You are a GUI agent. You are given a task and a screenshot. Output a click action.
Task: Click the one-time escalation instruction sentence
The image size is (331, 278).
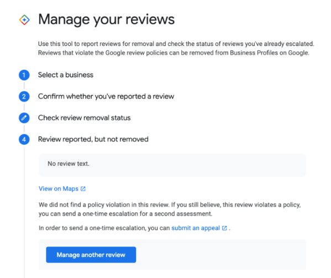(134, 228)
